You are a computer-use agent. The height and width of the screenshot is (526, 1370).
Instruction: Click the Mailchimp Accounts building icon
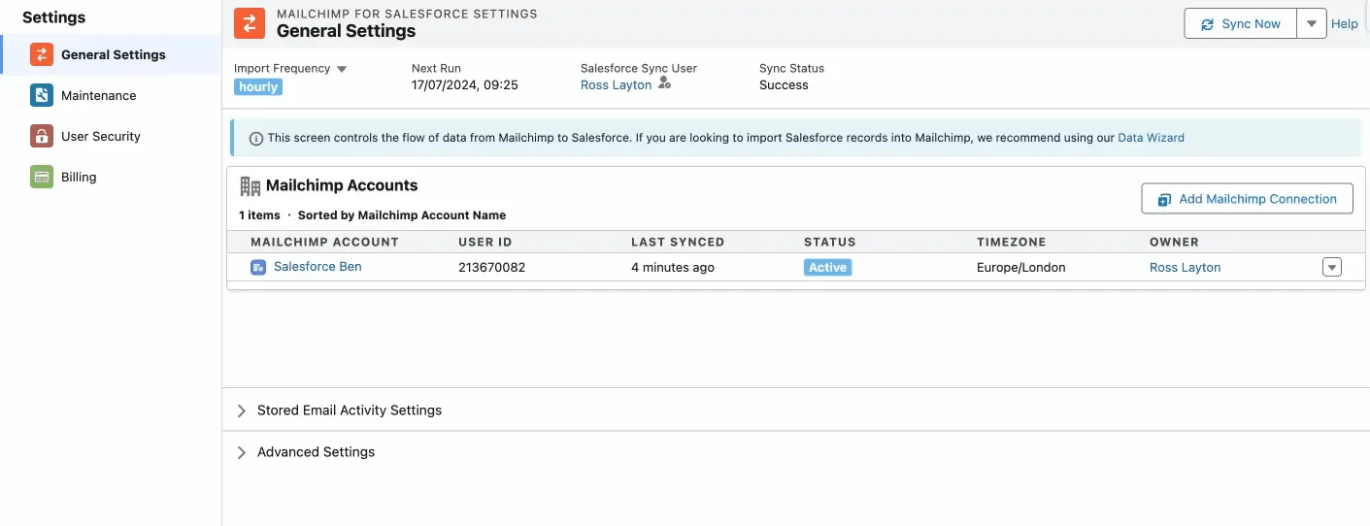click(x=250, y=185)
